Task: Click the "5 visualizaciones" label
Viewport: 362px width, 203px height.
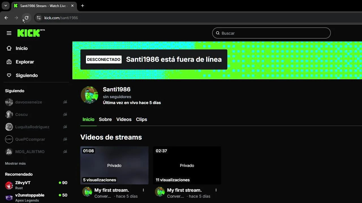Action: [100, 180]
